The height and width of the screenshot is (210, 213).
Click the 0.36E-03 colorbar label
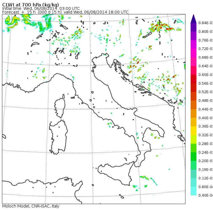tap(206, 126)
